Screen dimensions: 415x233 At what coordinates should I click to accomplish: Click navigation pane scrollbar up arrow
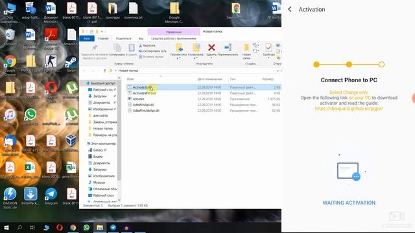pyautogui.click(x=119, y=78)
